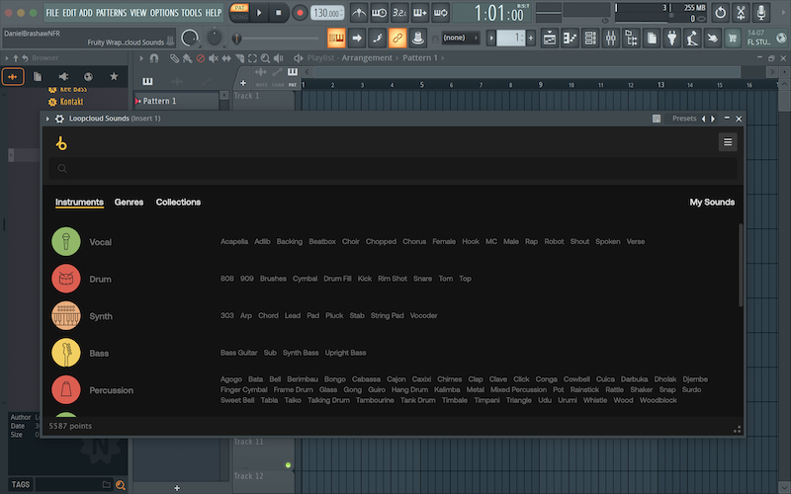Viewport: 791px width, 494px height.
Task: Select the red Drum category icon
Action: 65,280
